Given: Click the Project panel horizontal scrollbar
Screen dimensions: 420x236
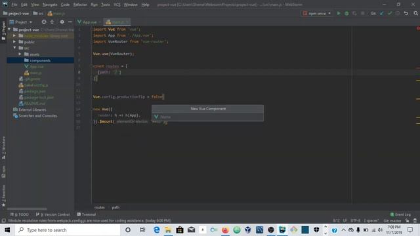Looking at the screenshot, I should 27,209.
